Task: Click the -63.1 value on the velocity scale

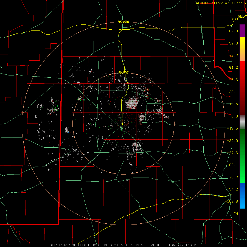Action: 232,165
